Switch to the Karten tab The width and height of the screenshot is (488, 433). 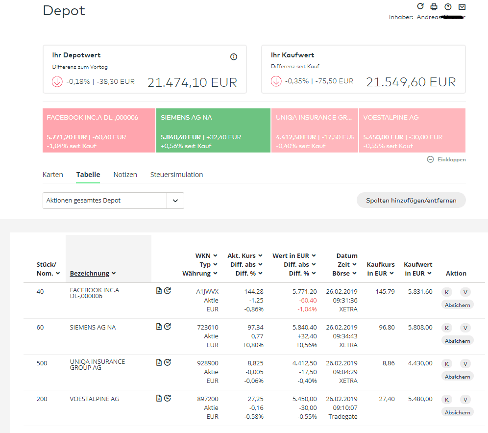click(52, 175)
